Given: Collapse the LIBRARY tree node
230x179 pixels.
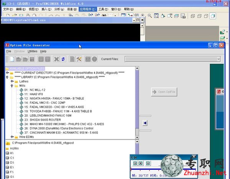Looking at the screenshot, I should pyautogui.click(x=7, y=77).
